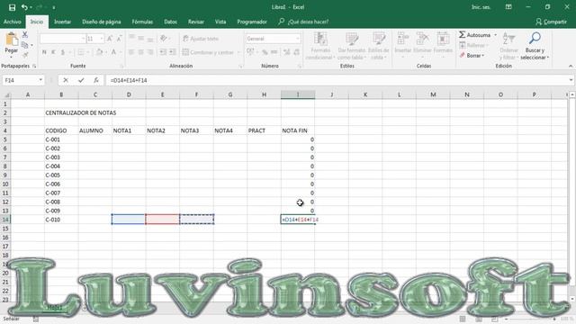Screen dimensions: 576x324
Task: Apply percent style number format
Action: click(x=265, y=52)
